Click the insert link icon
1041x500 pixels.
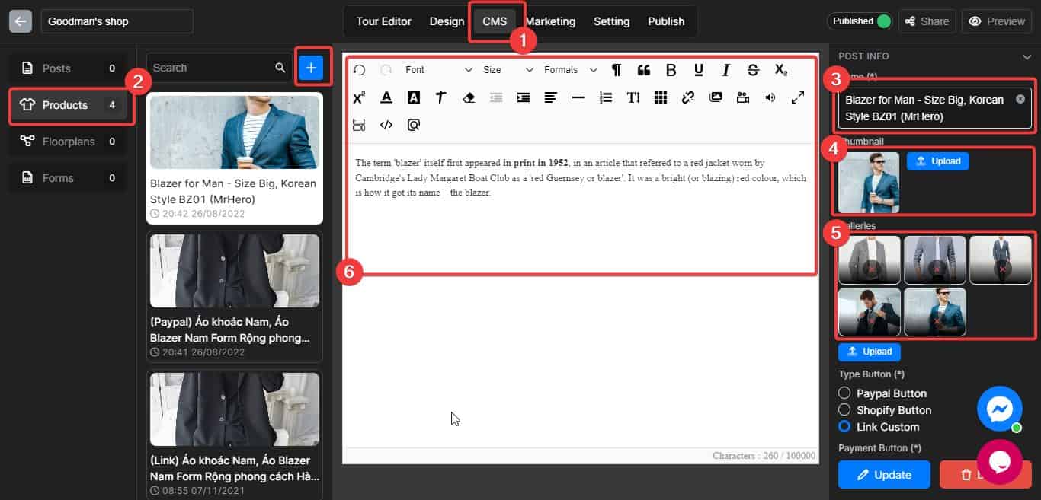(x=688, y=97)
